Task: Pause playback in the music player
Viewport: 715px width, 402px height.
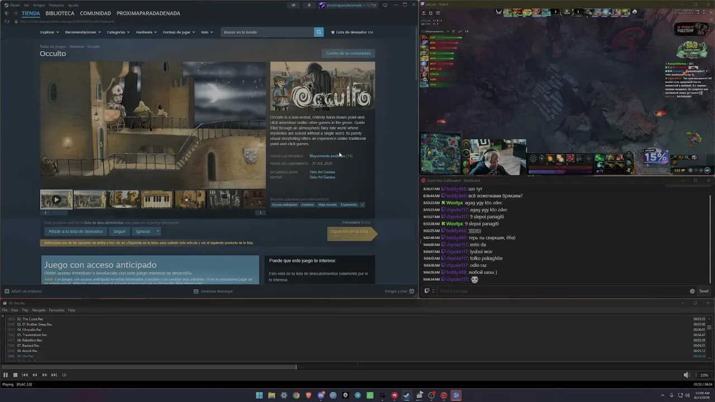Action: click(6, 375)
